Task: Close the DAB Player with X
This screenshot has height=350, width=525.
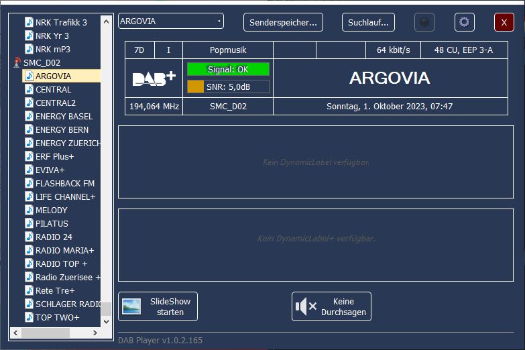Action: [504, 22]
